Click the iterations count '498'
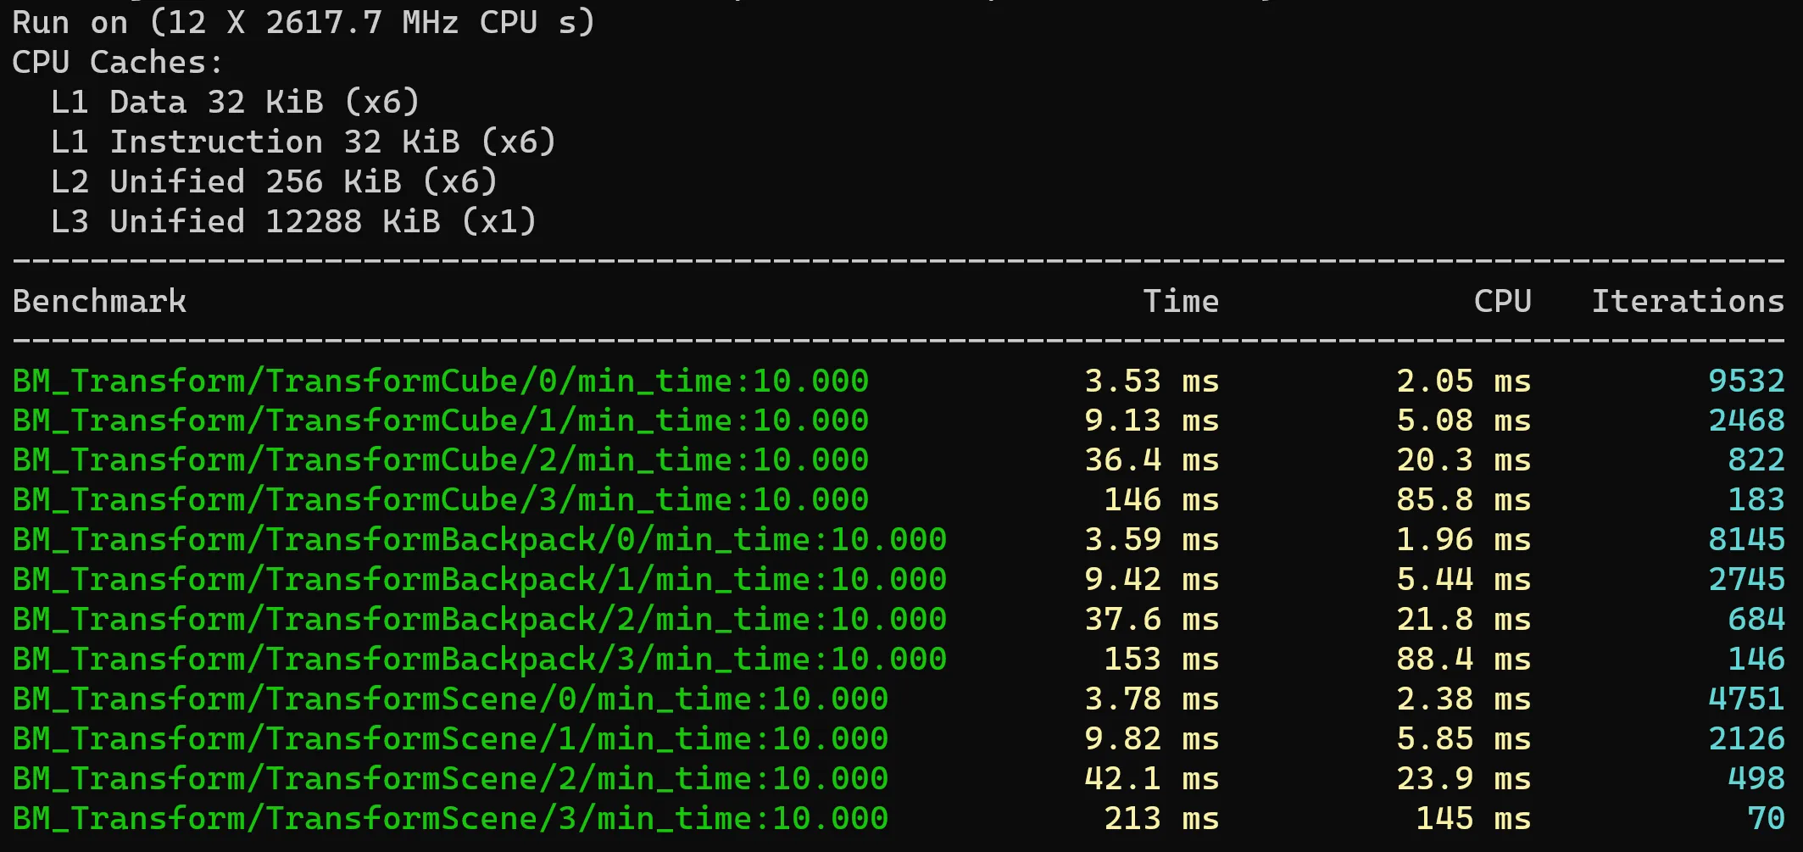 click(x=1756, y=779)
